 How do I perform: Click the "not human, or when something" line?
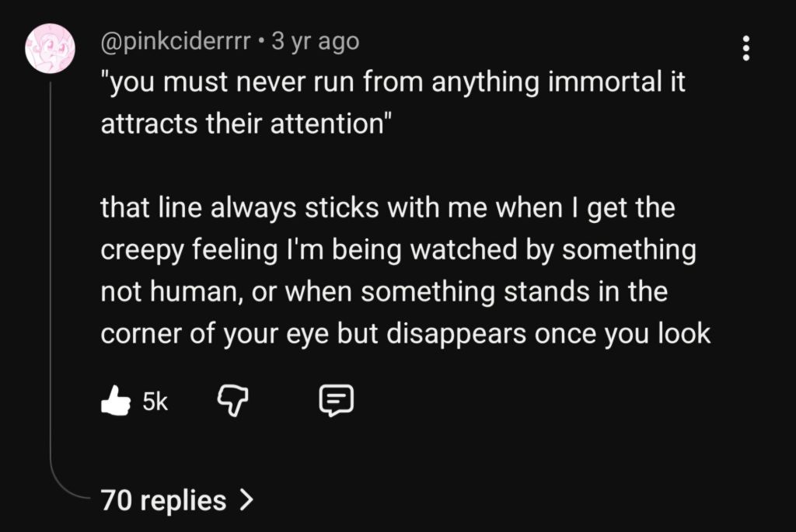[384, 292]
